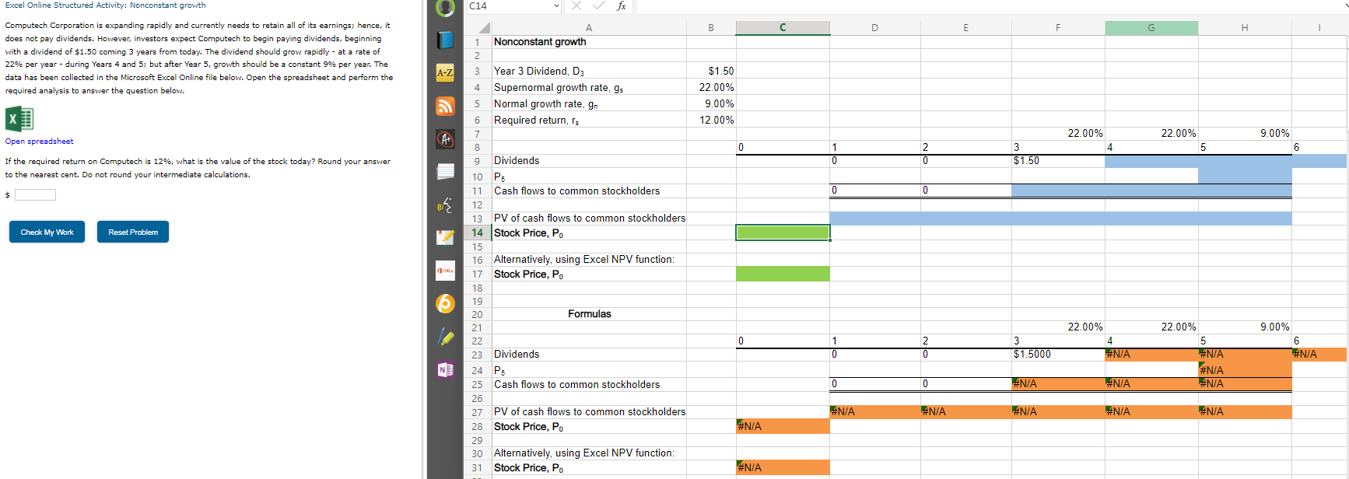Open the notepad with pencil icon

[x=445, y=237]
